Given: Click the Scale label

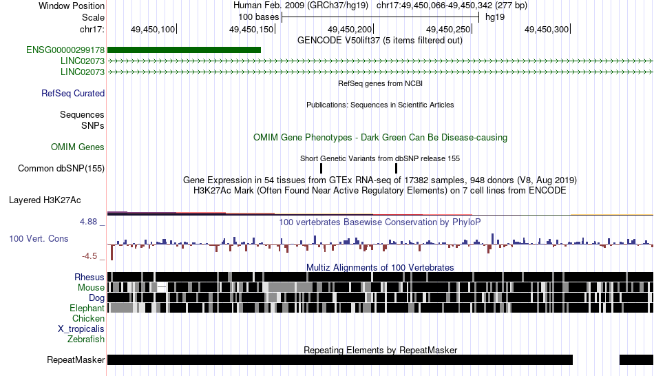Looking at the screenshot, I should pyautogui.click(x=93, y=17).
